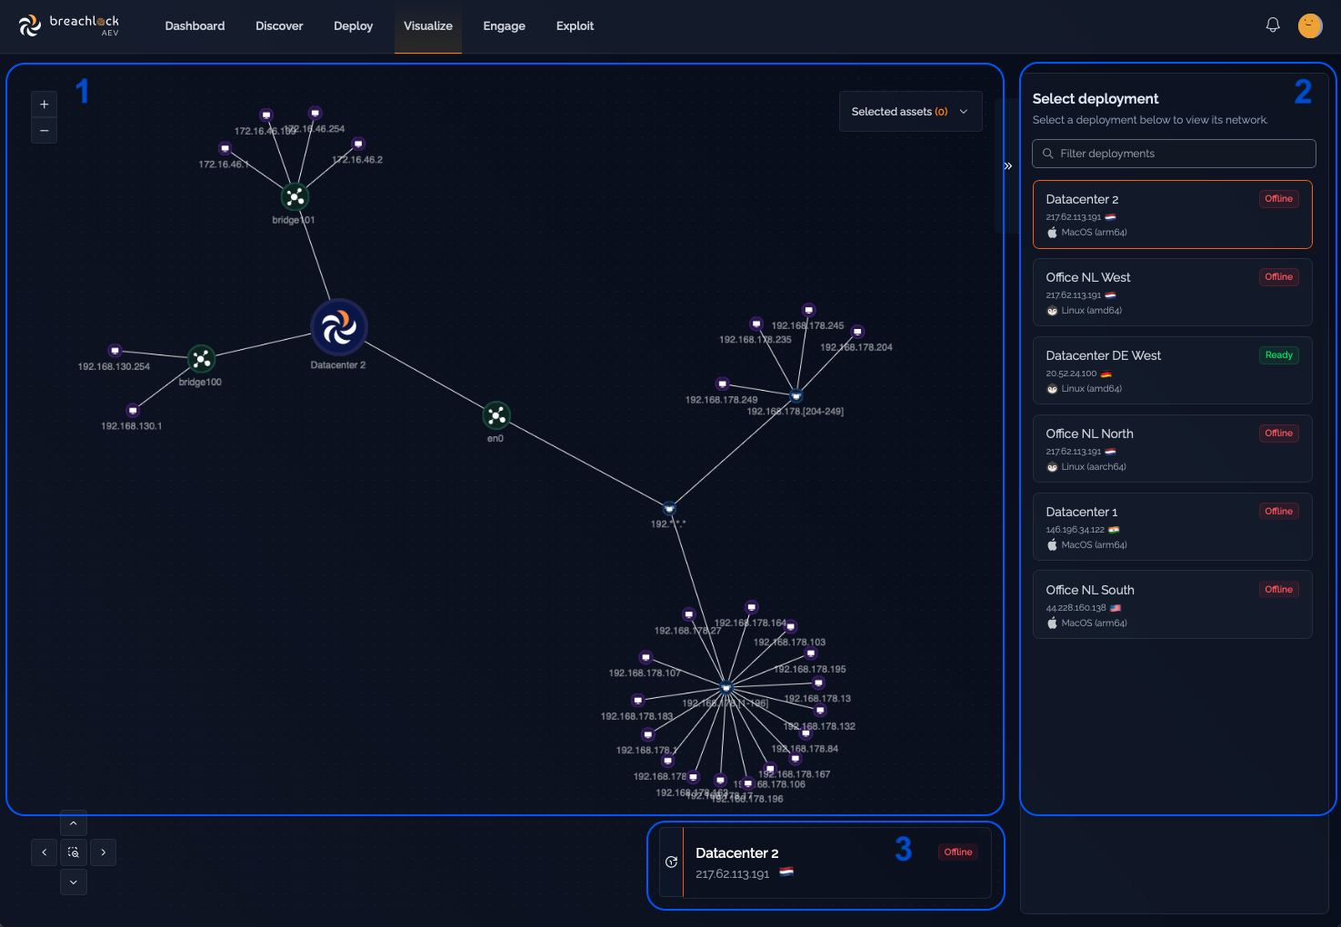Switch to the Deploy tab

353,26
